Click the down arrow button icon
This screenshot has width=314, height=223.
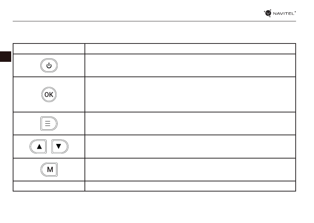tap(59, 147)
